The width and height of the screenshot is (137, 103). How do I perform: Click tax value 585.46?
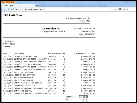pos(92,91)
